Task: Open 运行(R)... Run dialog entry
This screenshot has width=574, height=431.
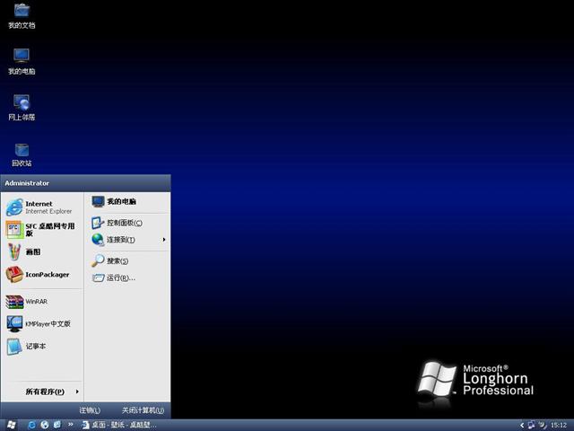Action: 120,278
